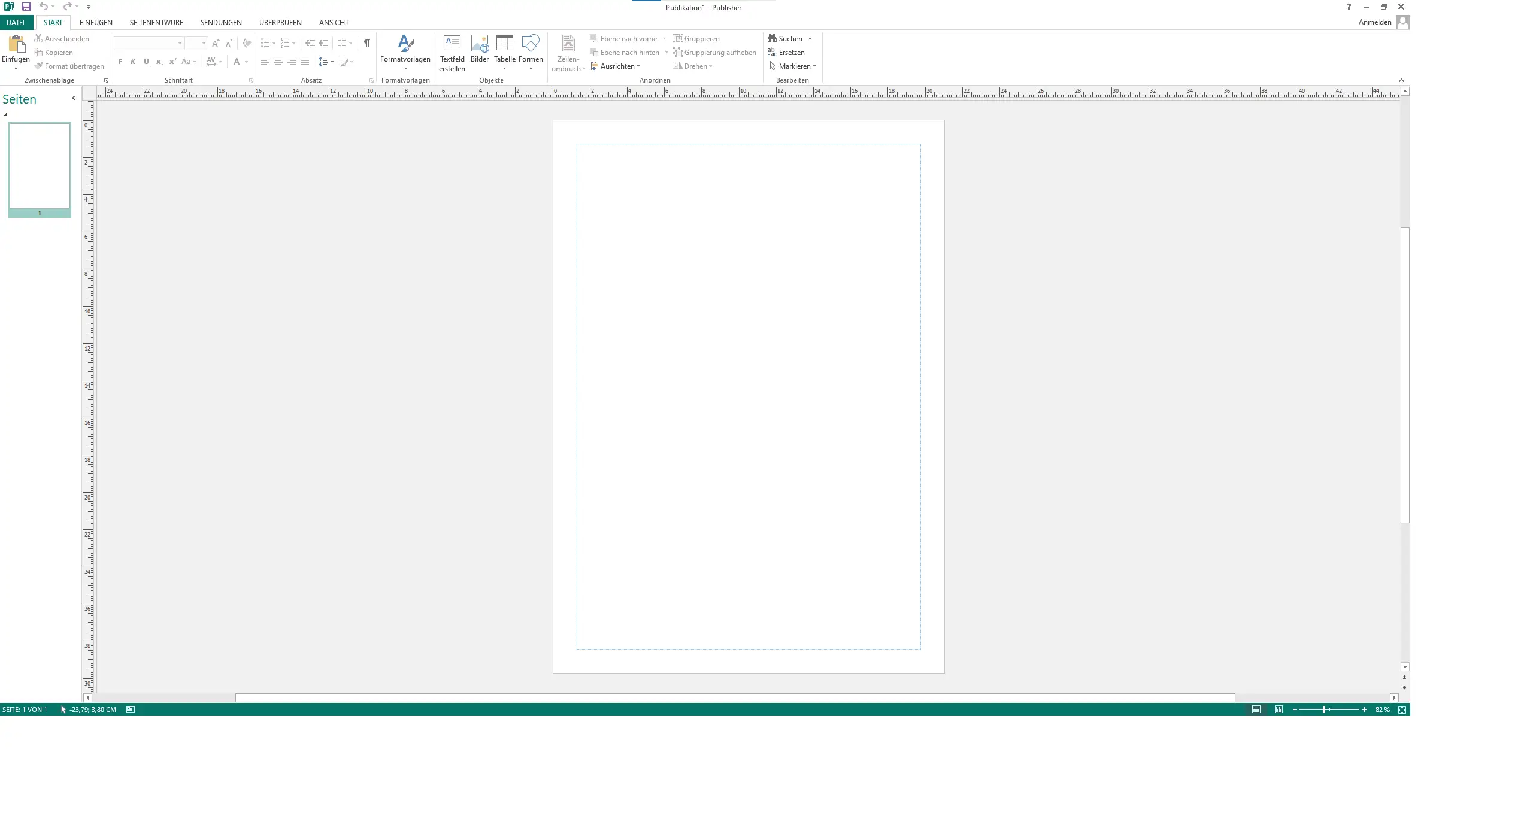This screenshot has height=831, width=1533.
Task: Switch to two-page spread view
Action: (x=1278, y=710)
